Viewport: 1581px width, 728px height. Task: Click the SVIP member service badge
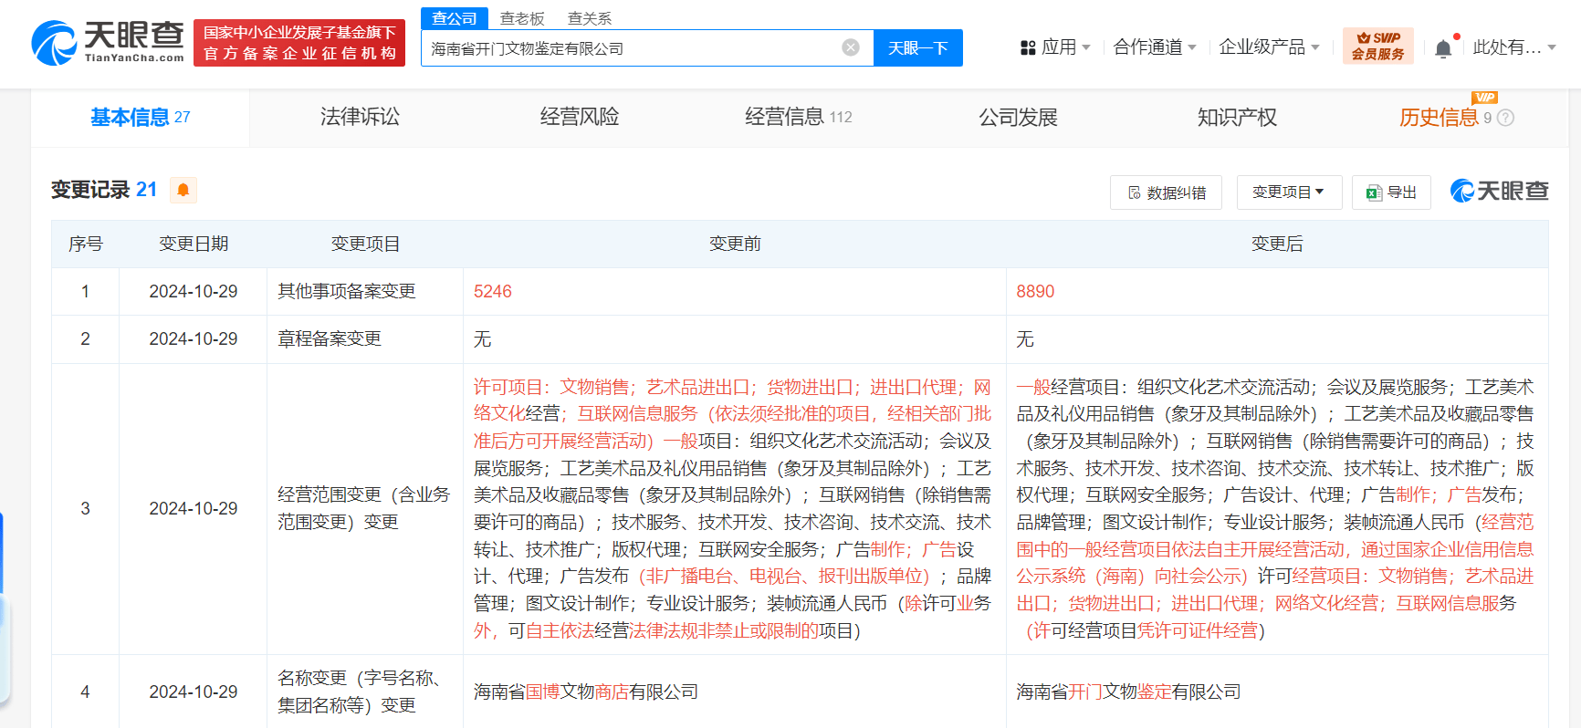tap(1377, 46)
